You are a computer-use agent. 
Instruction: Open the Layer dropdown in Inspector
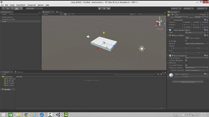click(x=201, y=17)
